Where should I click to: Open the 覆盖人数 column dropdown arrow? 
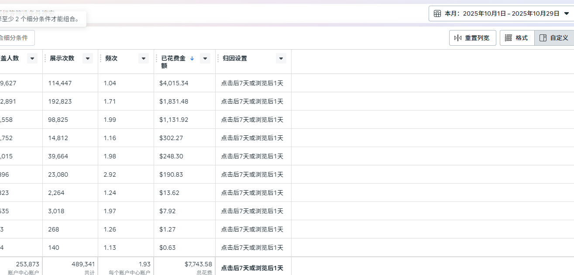(x=32, y=58)
